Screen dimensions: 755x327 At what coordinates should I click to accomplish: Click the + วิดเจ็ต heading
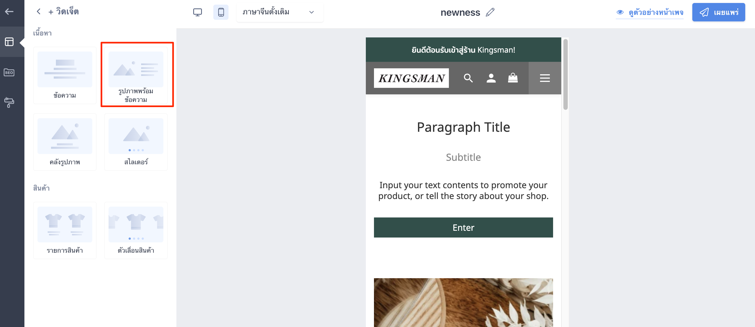click(x=64, y=12)
